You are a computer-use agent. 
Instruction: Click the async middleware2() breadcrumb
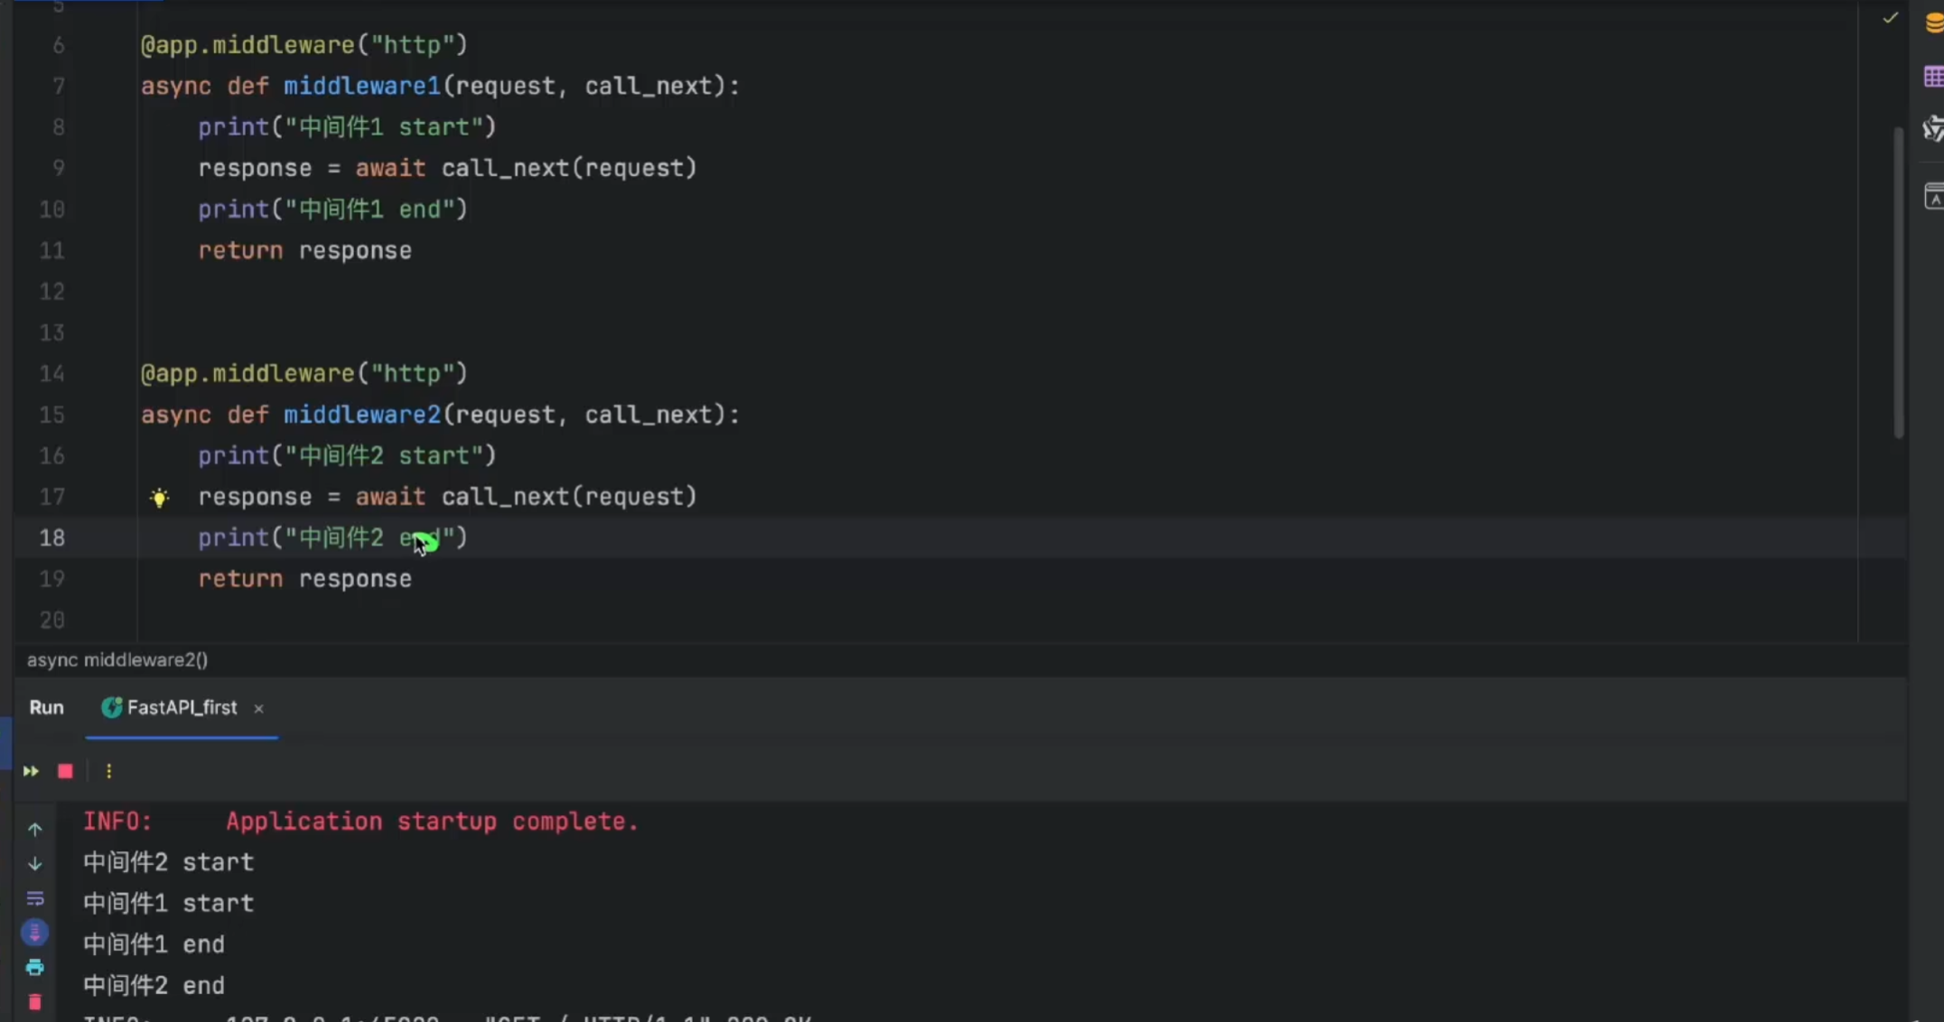[x=117, y=660]
